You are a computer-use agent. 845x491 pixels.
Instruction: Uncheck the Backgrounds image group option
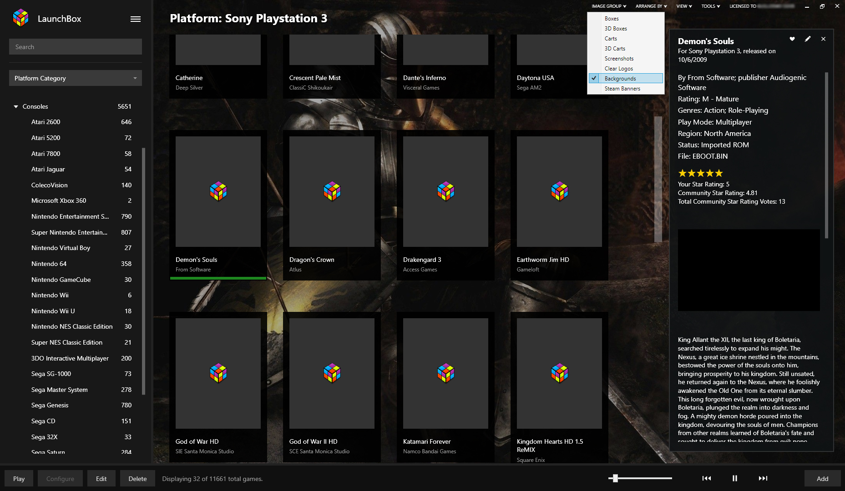tap(626, 79)
